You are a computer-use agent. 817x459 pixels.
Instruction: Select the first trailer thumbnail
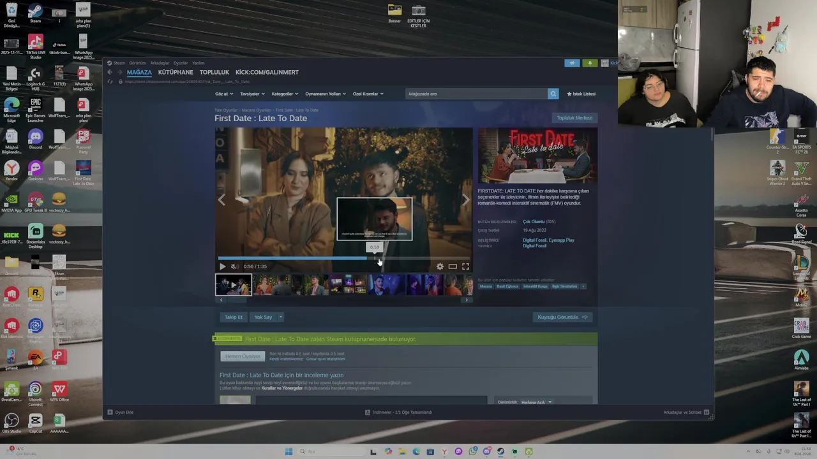234,284
